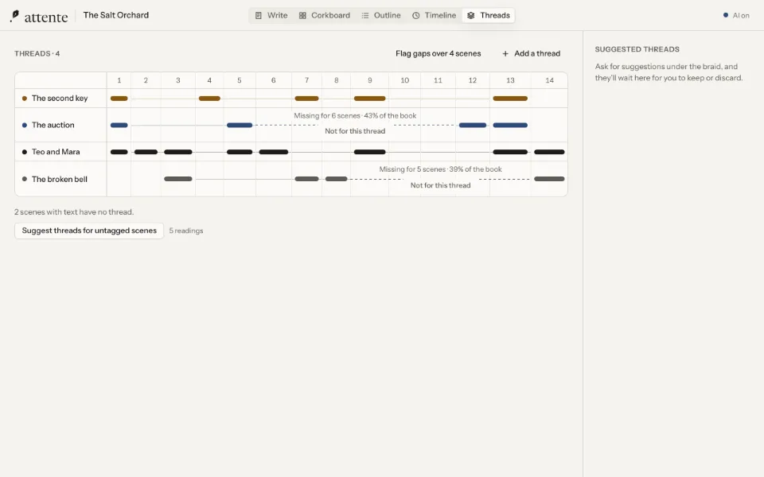Click Missing for 6 scenes gap note
The image size is (764, 477).
point(355,116)
